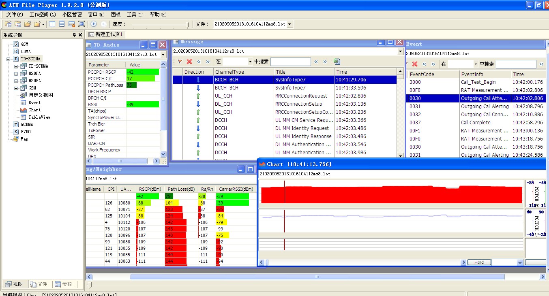
Task: Open the 工具(T) menu
Action: tap(135, 15)
